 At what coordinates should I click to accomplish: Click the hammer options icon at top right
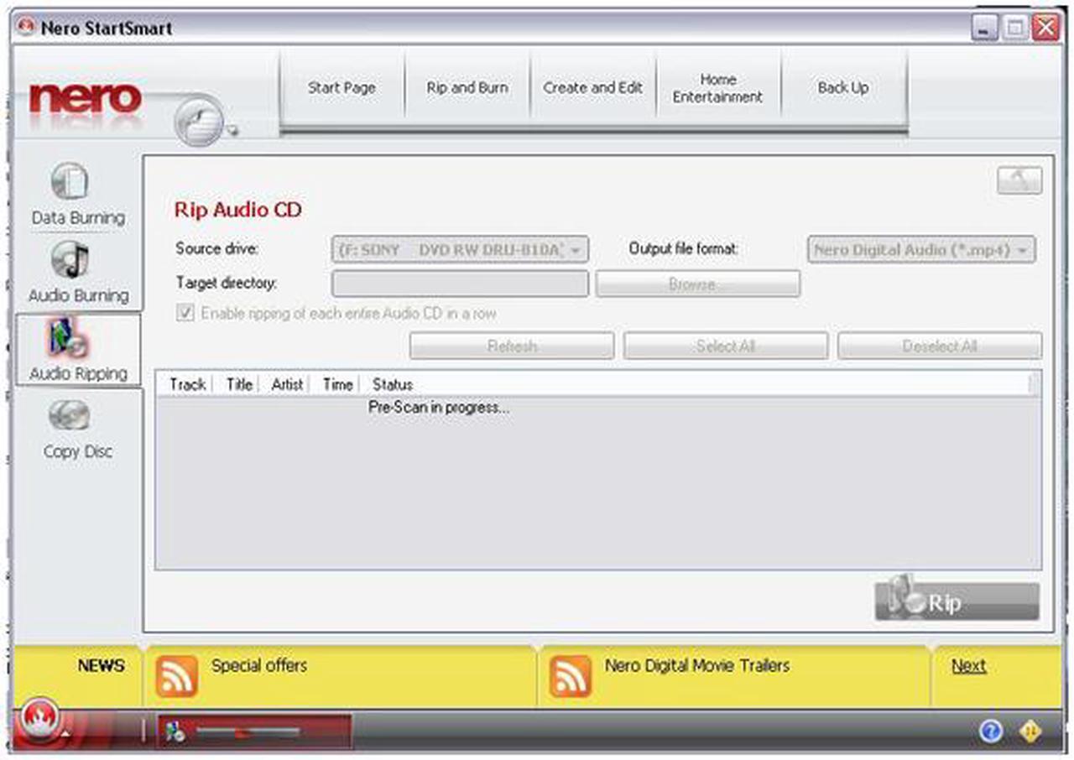[x=1019, y=180]
